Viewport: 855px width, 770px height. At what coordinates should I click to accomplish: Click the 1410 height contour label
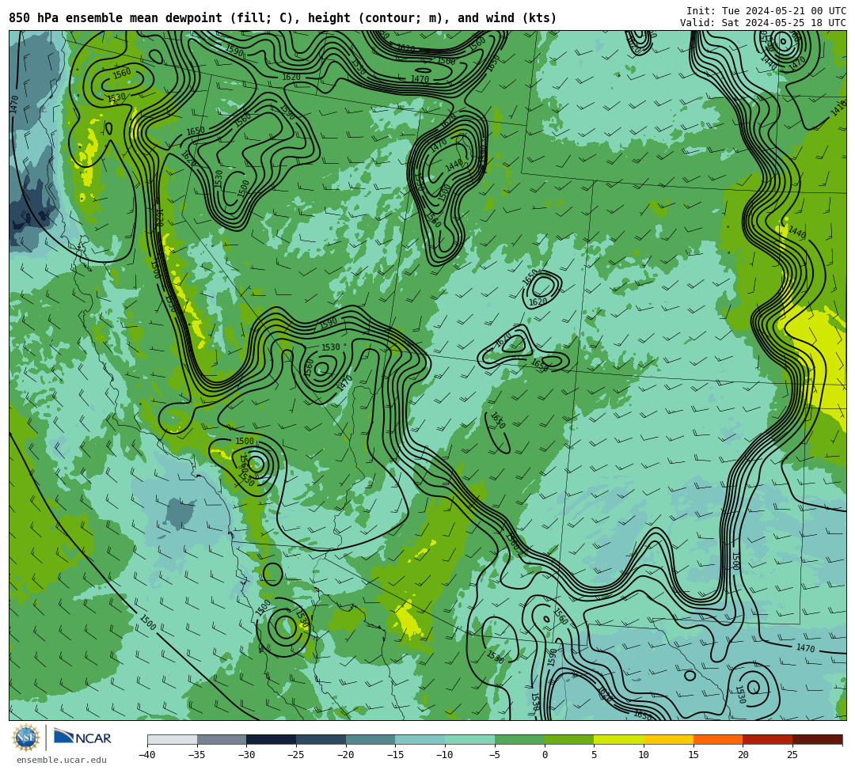coord(838,108)
